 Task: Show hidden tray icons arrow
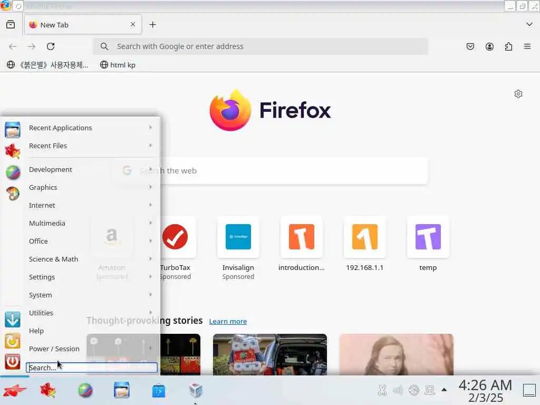pos(444,390)
